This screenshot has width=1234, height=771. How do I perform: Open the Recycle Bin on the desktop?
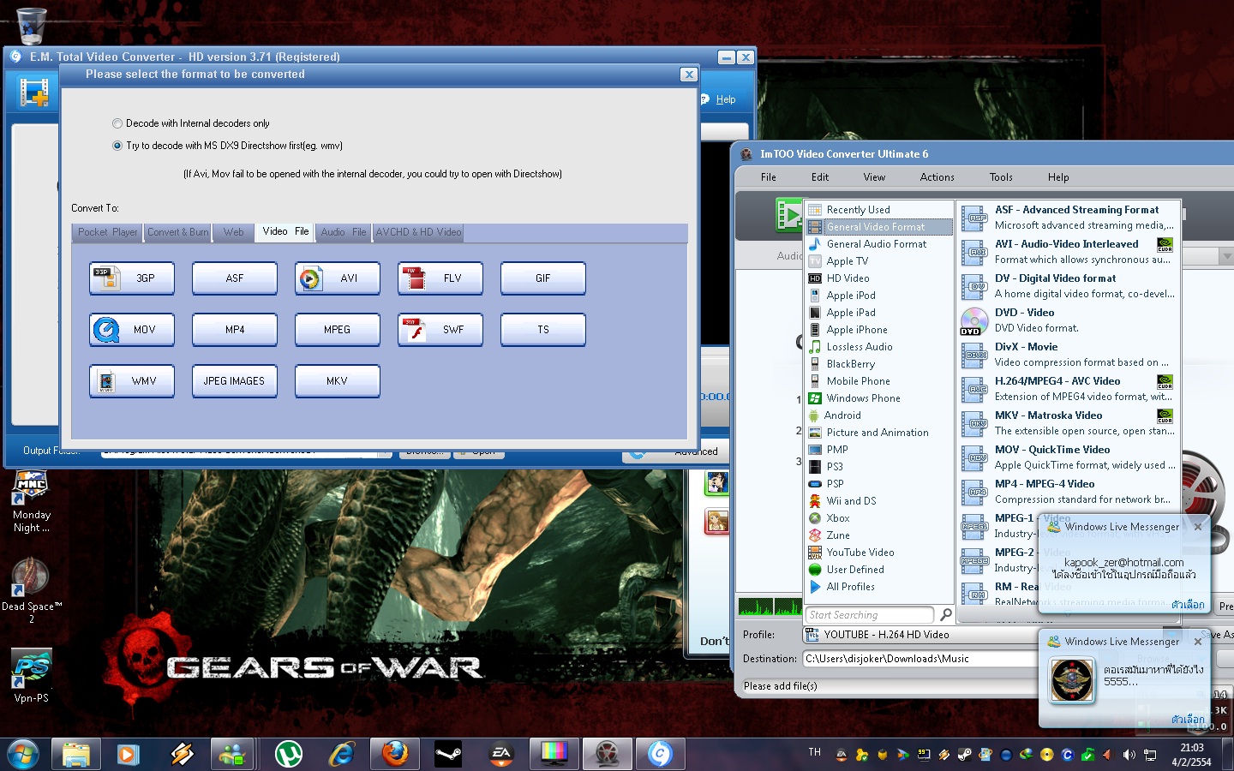[32, 26]
